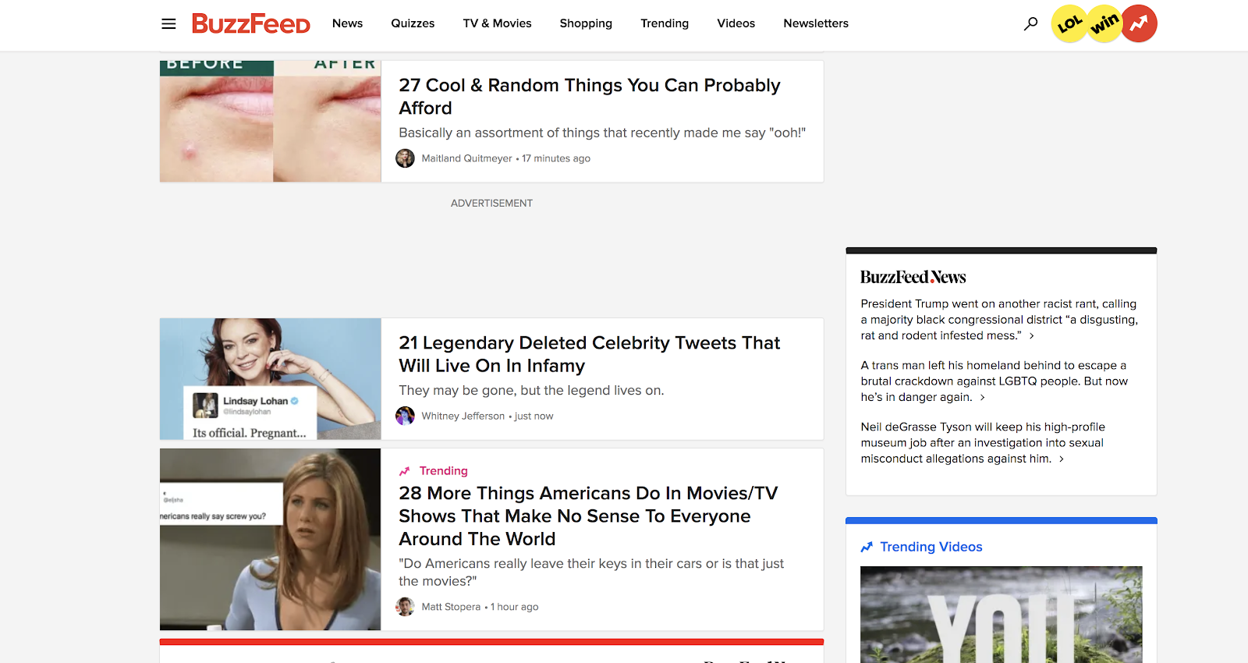Screen dimensions: 1248x663
Task: Click Whitney Jefferson's author avatar
Action: 406,416
